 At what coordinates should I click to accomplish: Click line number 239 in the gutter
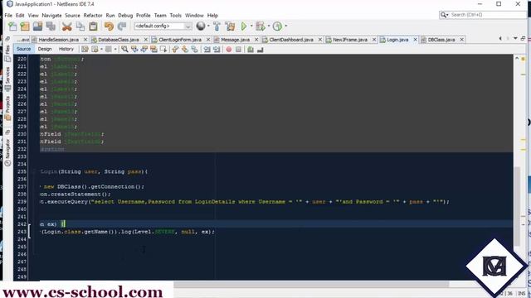(22, 202)
